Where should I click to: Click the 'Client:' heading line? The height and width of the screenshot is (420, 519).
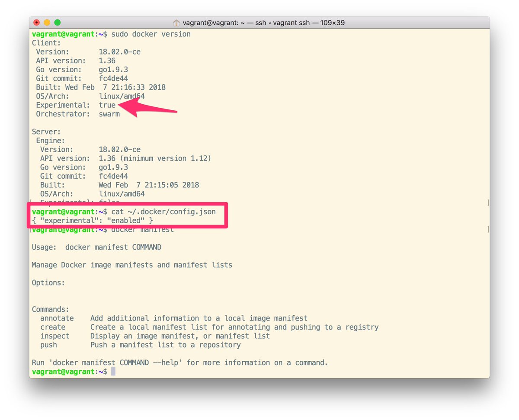click(46, 43)
